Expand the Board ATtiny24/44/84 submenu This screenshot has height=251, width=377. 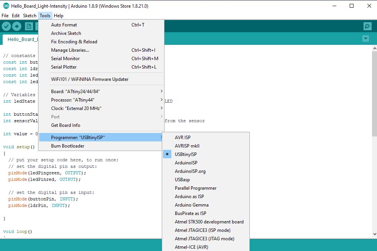click(101, 91)
